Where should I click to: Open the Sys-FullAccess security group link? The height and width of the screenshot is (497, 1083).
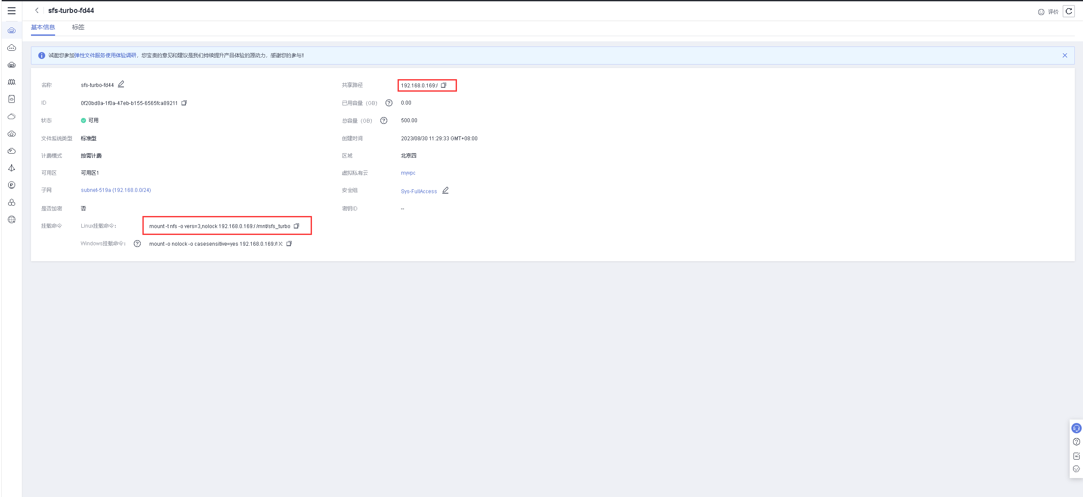click(419, 191)
